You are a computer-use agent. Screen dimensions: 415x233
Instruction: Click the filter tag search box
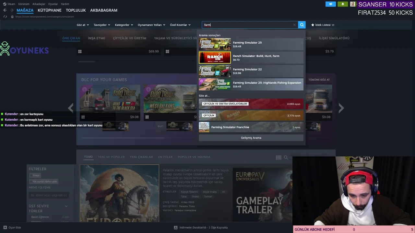pos(49,195)
